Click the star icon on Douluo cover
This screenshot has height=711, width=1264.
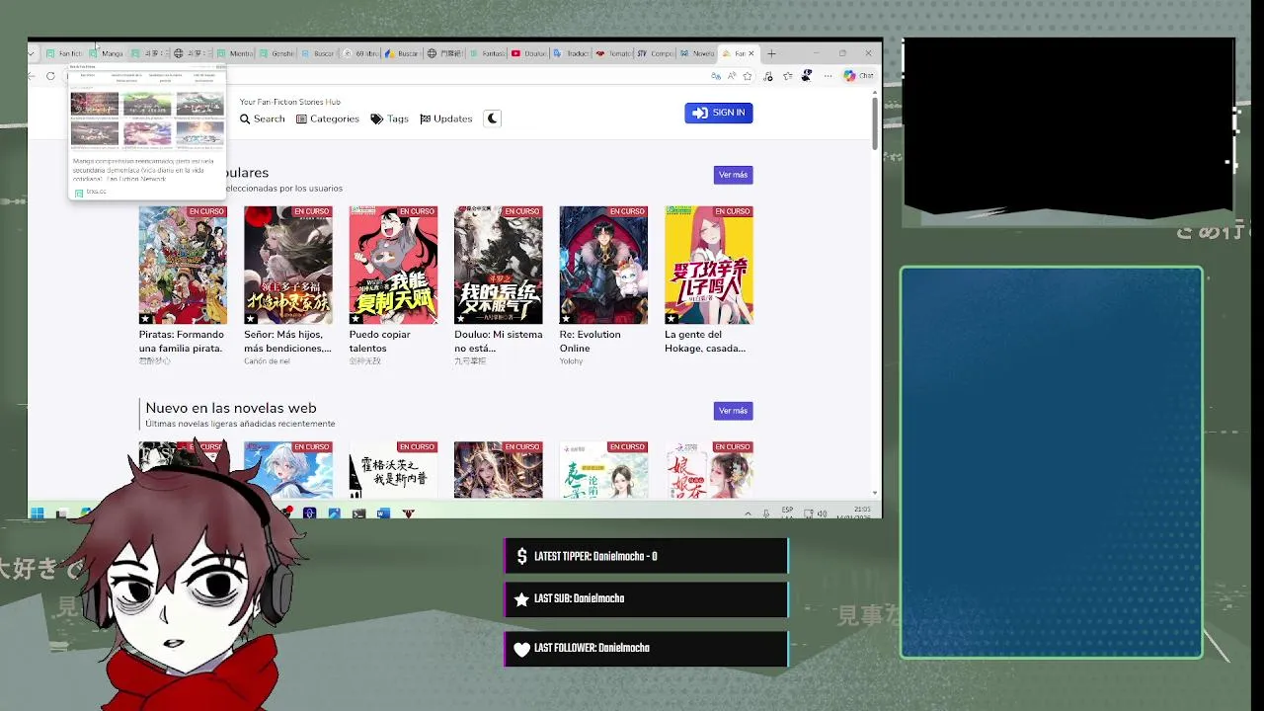461,319
